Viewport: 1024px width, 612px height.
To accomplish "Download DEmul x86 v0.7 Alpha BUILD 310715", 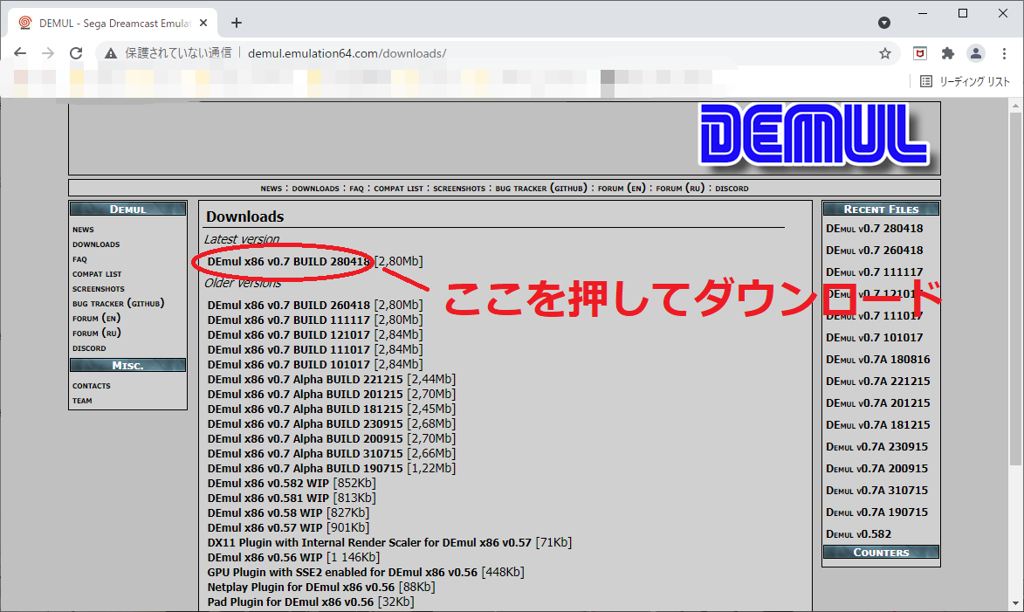I will (x=305, y=454).
